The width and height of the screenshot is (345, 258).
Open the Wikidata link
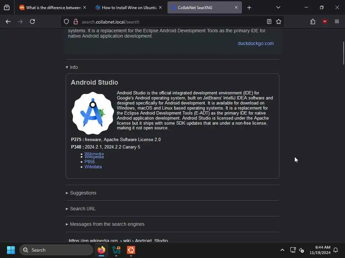pyautogui.click(x=93, y=167)
